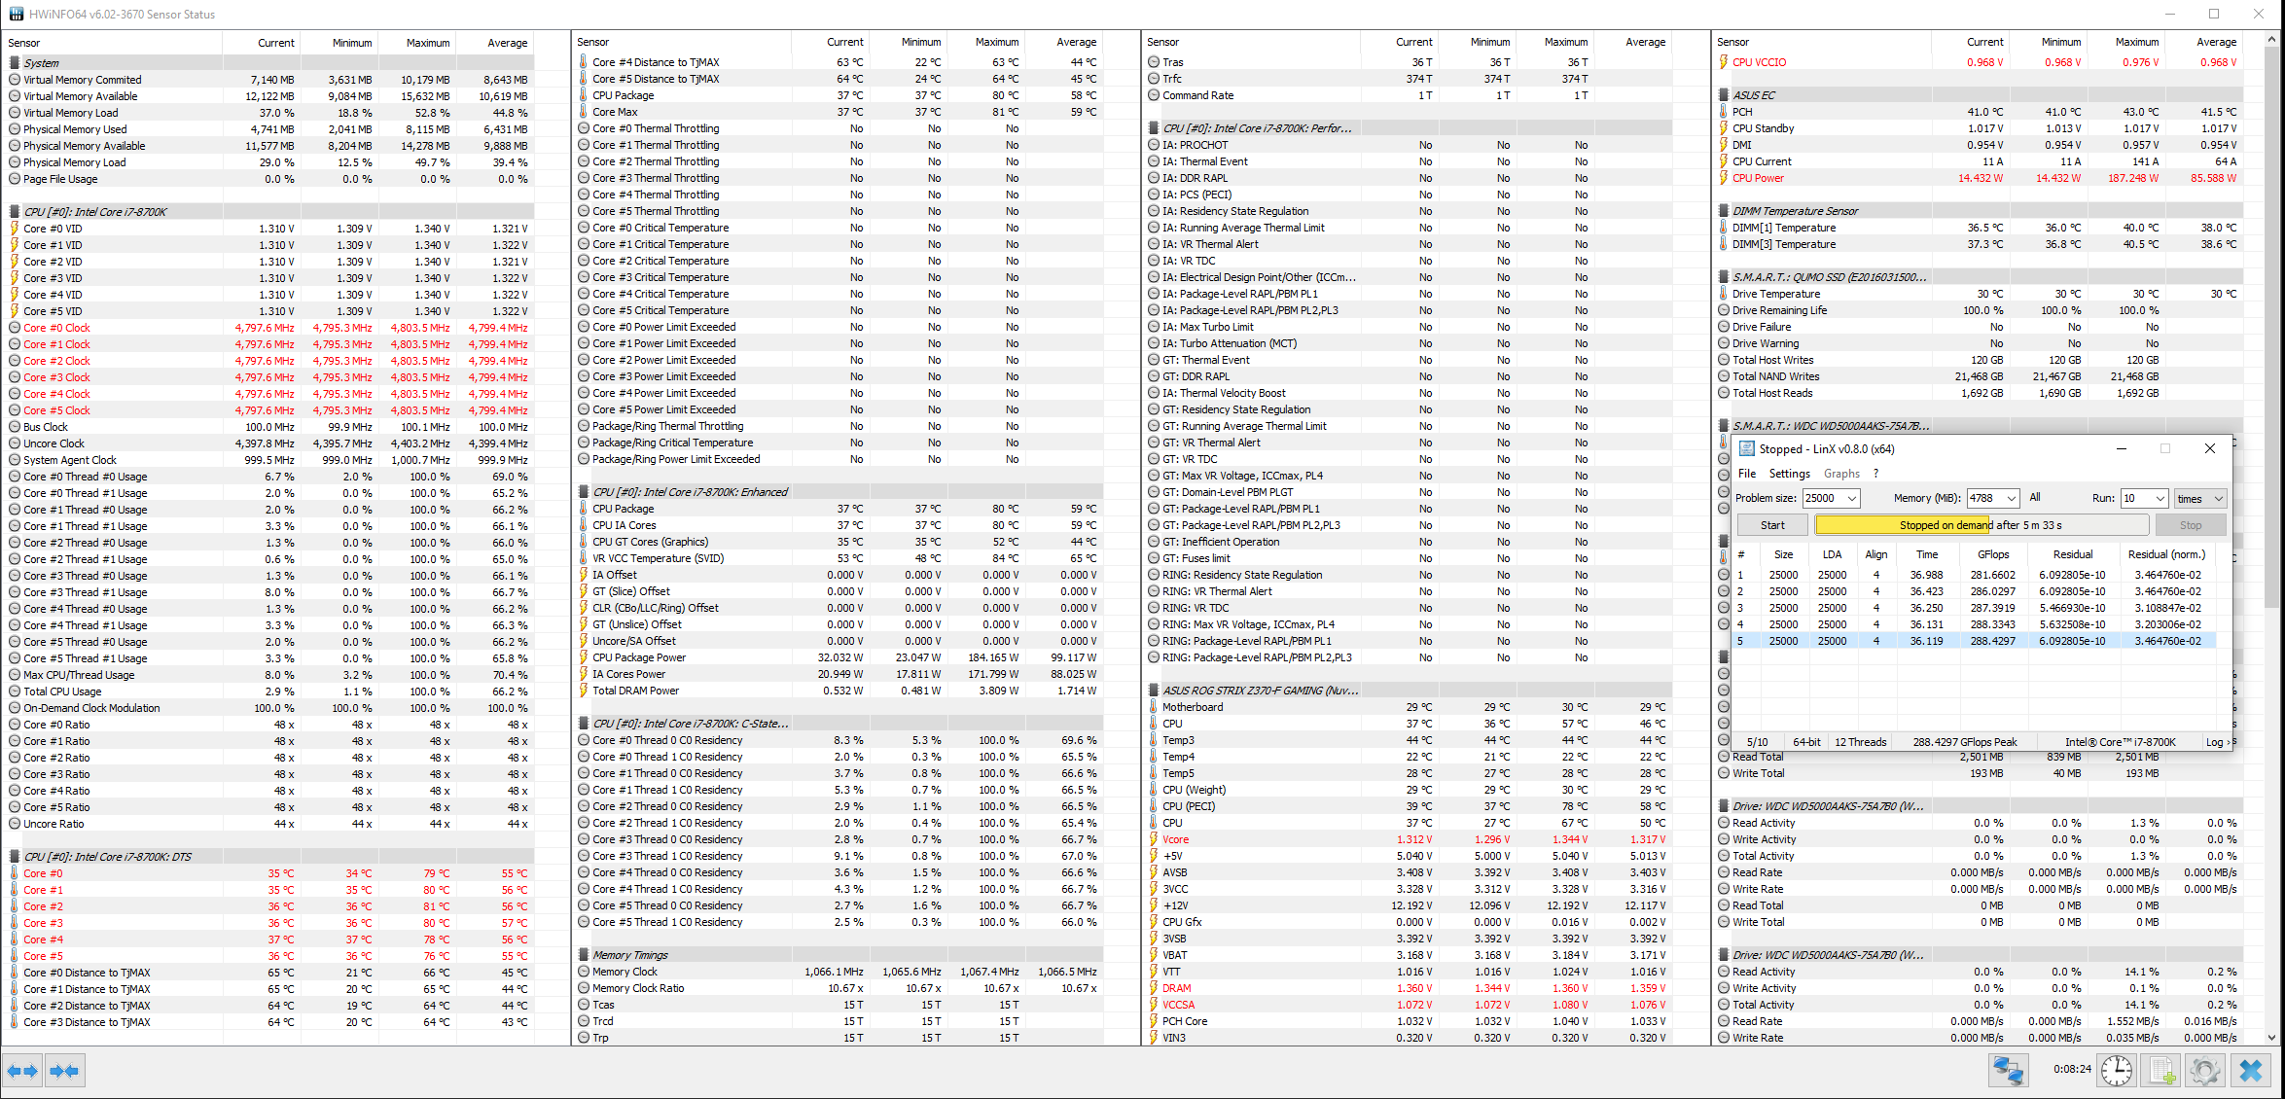Start logging with the sheet-plus icon
The image size is (2285, 1099).
click(x=2161, y=1071)
